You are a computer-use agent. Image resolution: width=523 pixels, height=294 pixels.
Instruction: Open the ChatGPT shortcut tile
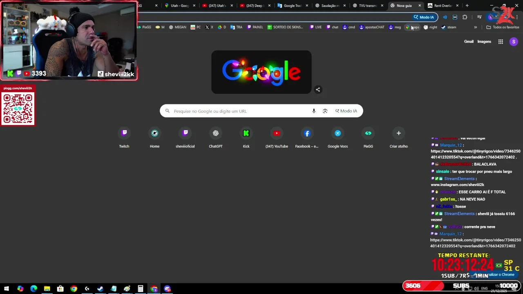pyautogui.click(x=216, y=138)
